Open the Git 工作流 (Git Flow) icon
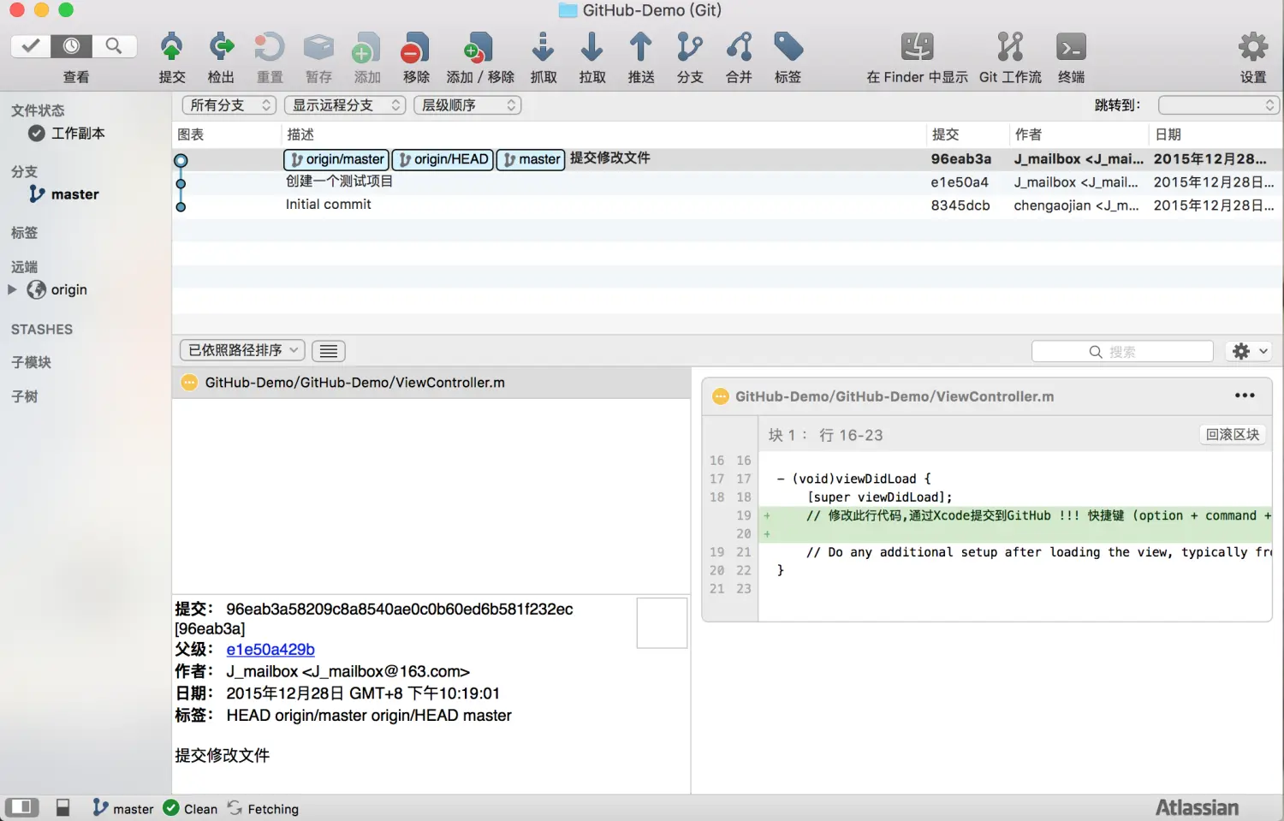The image size is (1284, 821). click(x=1010, y=48)
